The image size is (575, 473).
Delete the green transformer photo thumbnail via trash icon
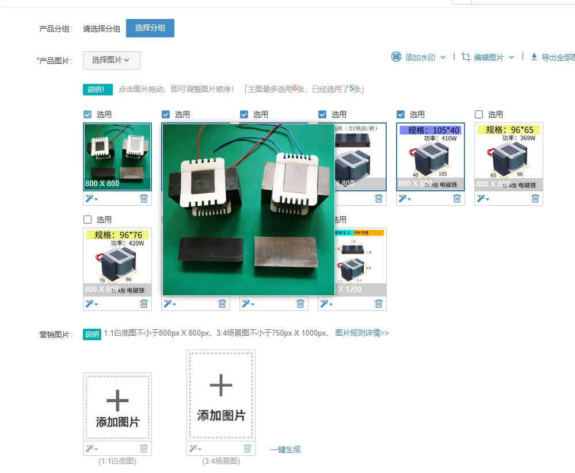coord(144,198)
